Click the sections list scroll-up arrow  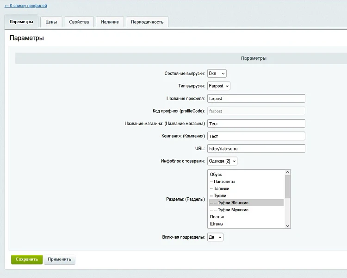(x=287, y=172)
